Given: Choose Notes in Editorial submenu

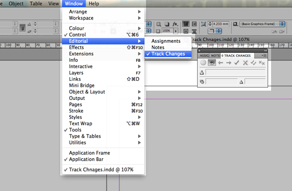Looking at the screenshot, I should click(x=168, y=47).
